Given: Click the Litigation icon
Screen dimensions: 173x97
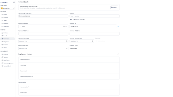Looking at the screenshot, I should (2, 42).
